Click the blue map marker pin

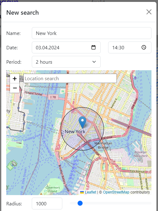click(82, 122)
